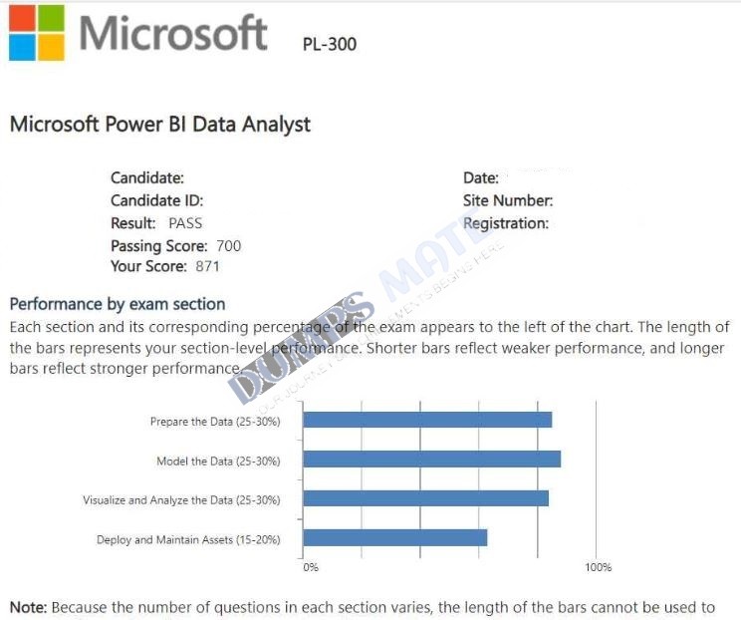Click the Visualize and Analyze the Data bar

[426, 498]
